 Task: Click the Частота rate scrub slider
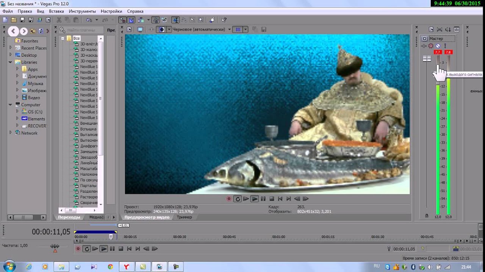[55, 246]
